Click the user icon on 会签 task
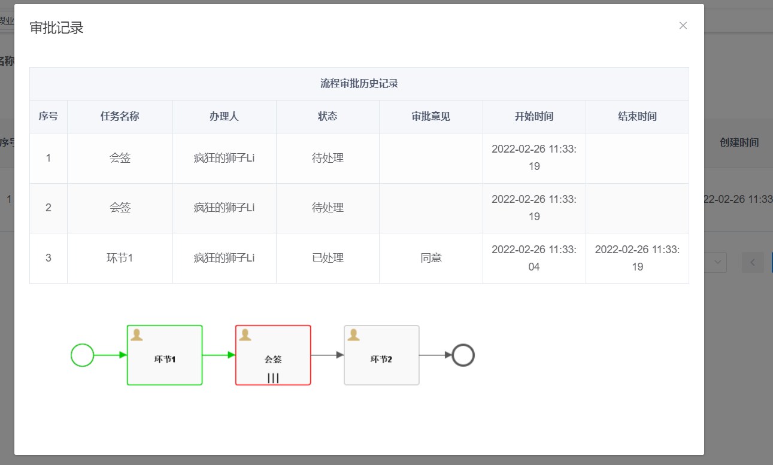Screen dimensions: 773x465 coord(245,335)
